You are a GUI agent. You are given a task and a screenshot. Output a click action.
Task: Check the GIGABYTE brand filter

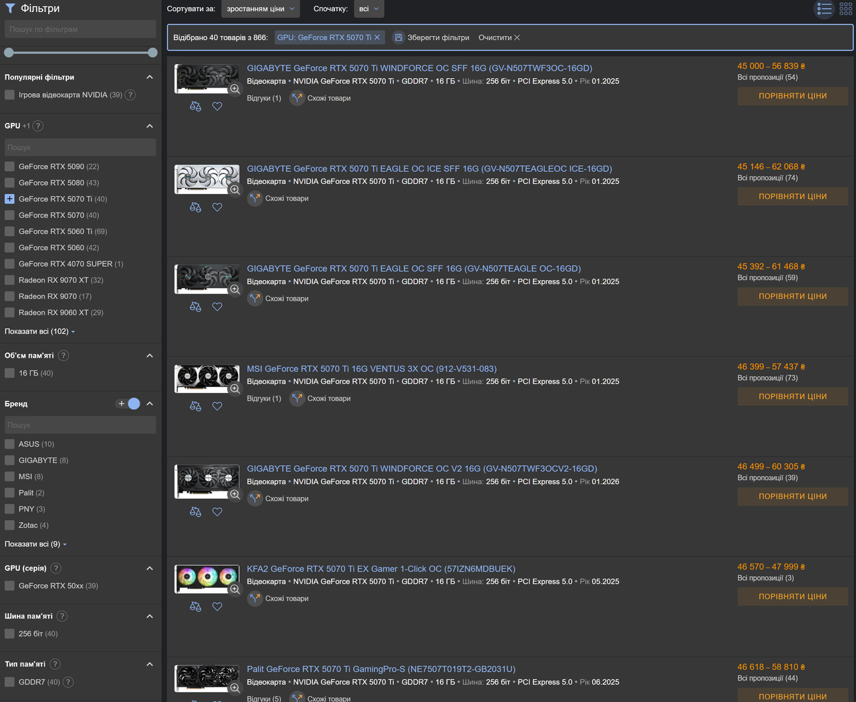click(x=9, y=460)
